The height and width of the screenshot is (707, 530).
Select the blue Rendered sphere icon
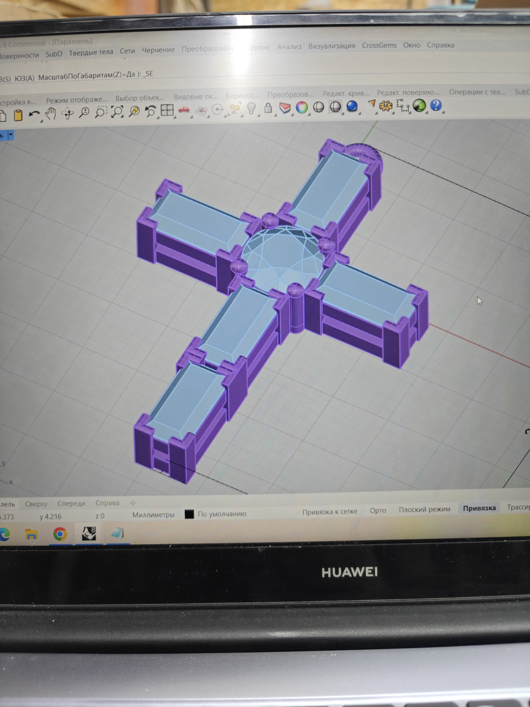click(352, 106)
